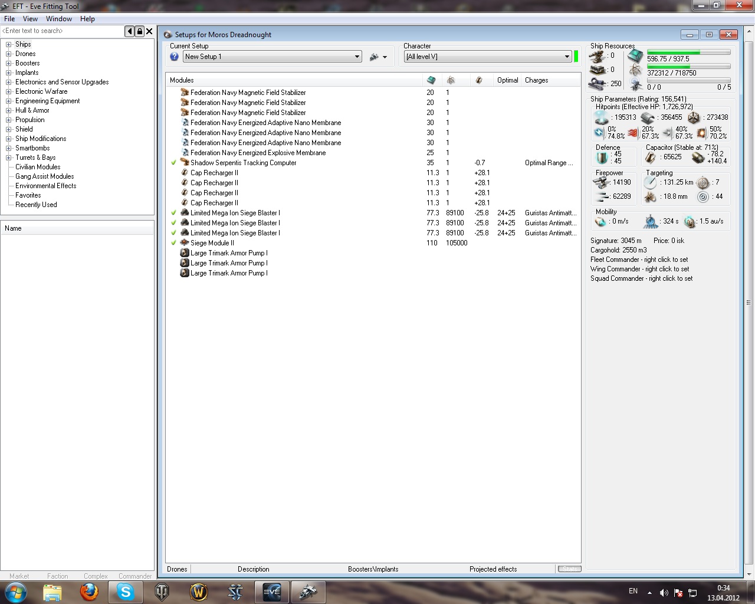Screen dimensions: 755x604
Task: Click the Optimal column header
Action: point(507,80)
